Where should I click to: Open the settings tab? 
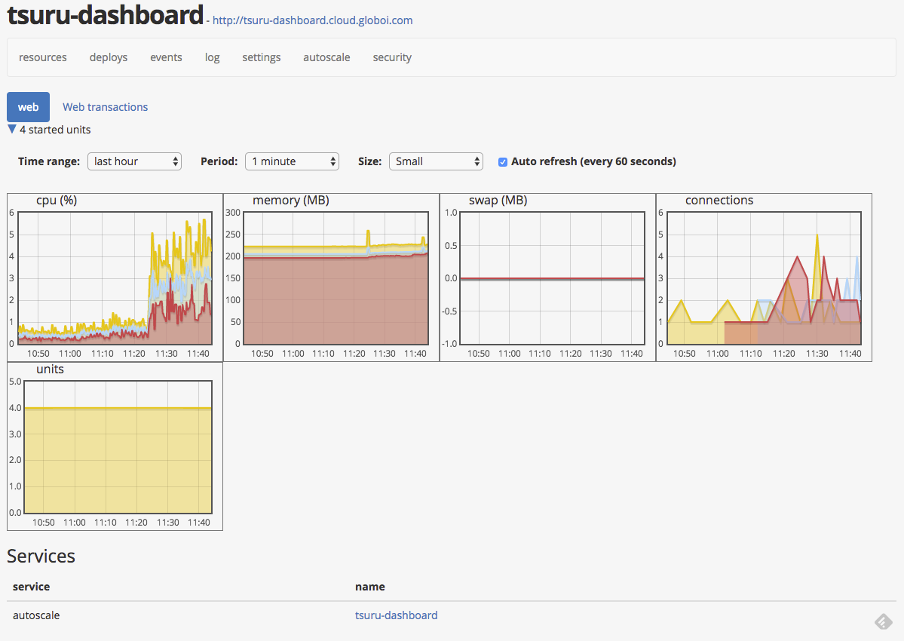coord(262,57)
